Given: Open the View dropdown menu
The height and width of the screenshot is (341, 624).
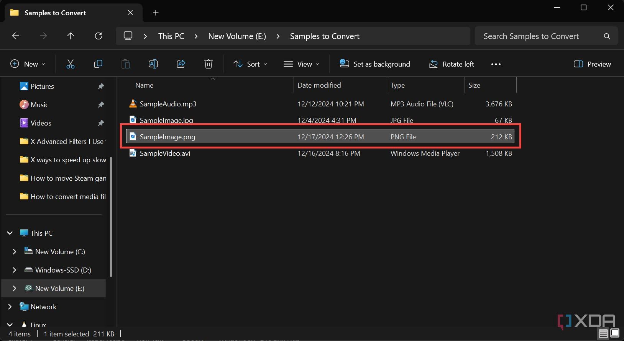Looking at the screenshot, I should point(301,64).
